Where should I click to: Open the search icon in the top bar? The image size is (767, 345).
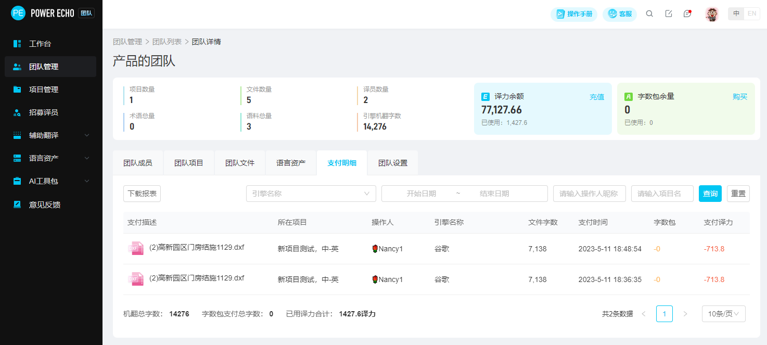pyautogui.click(x=649, y=14)
